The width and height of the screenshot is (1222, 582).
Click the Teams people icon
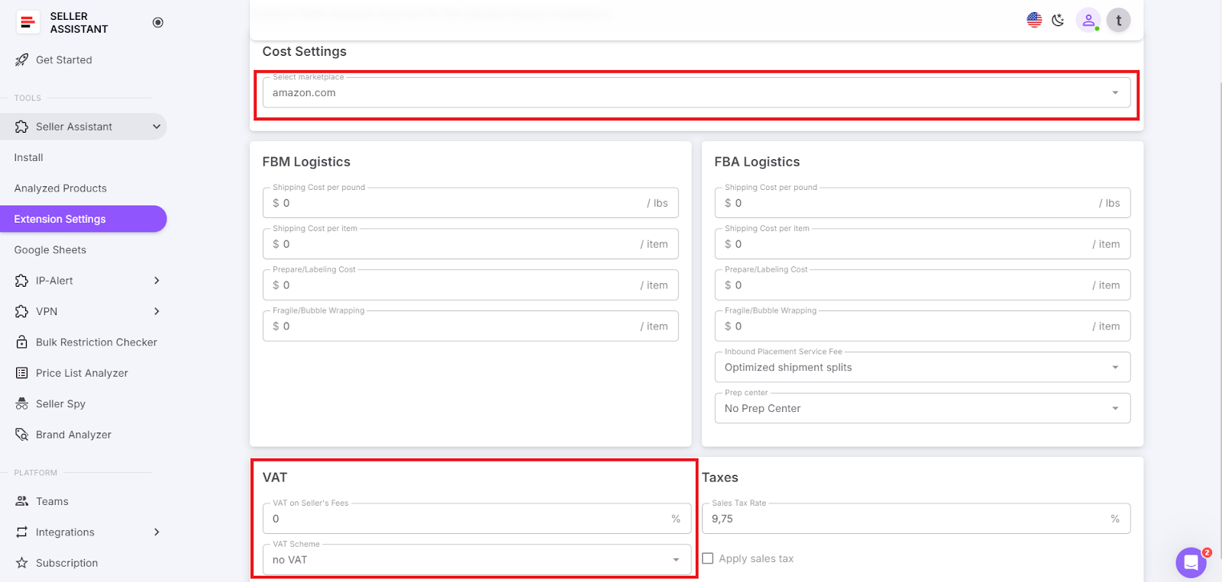pos(21,501)
